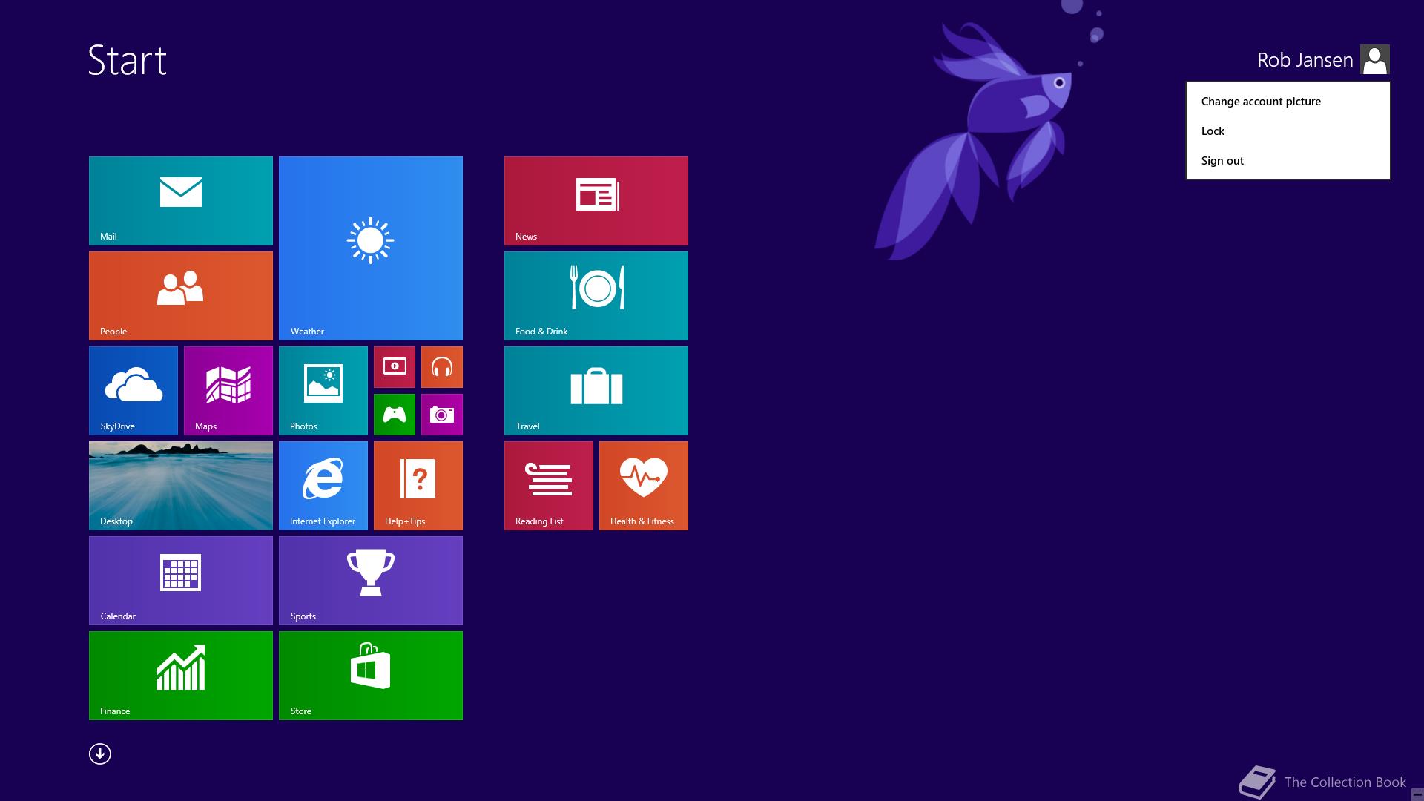The width and height of the screenshot is (1424, 801).
Task: Launch Internet Explorer tile
Action: (323, 485)
